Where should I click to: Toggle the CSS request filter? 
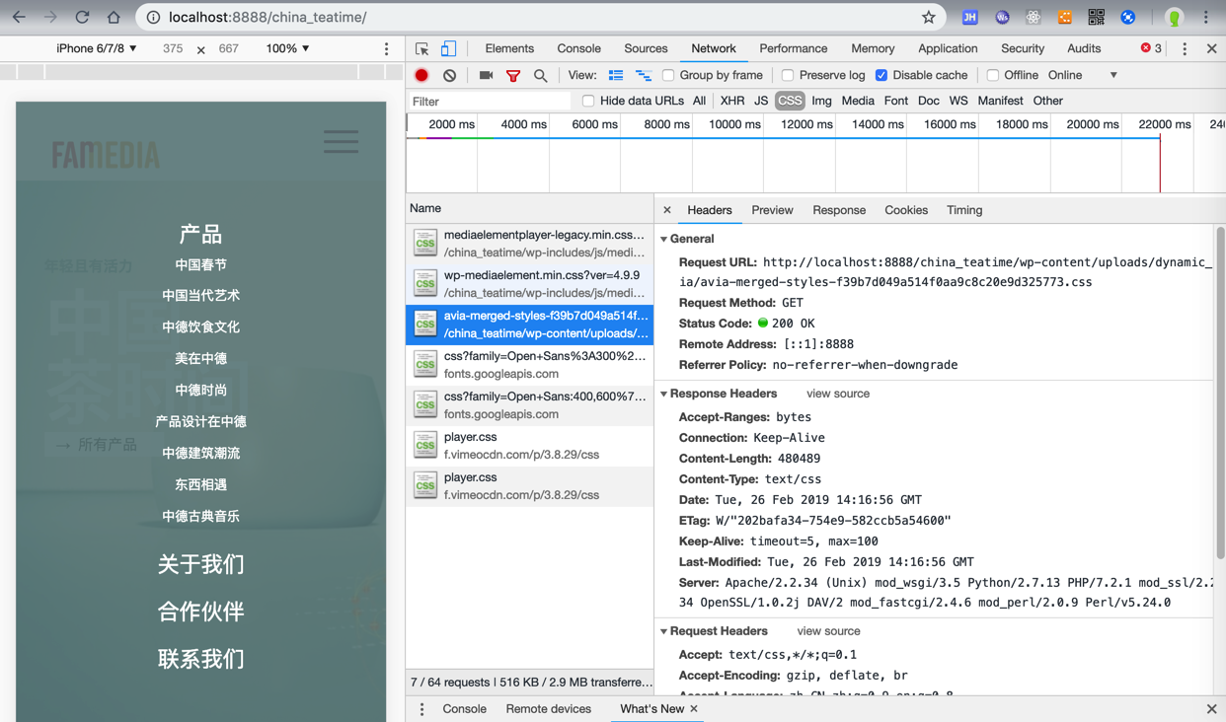pyautogui.click(x=790, y=101)
